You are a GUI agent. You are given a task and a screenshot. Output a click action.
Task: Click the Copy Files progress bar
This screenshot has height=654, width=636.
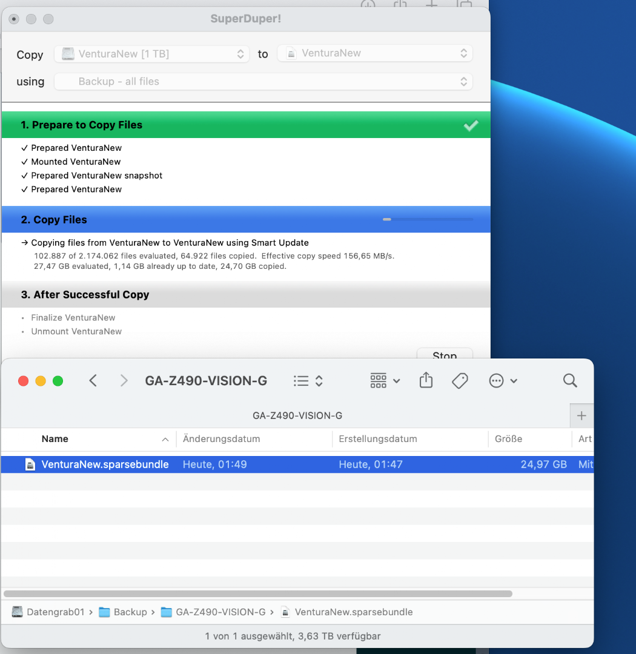click(428, 219)
